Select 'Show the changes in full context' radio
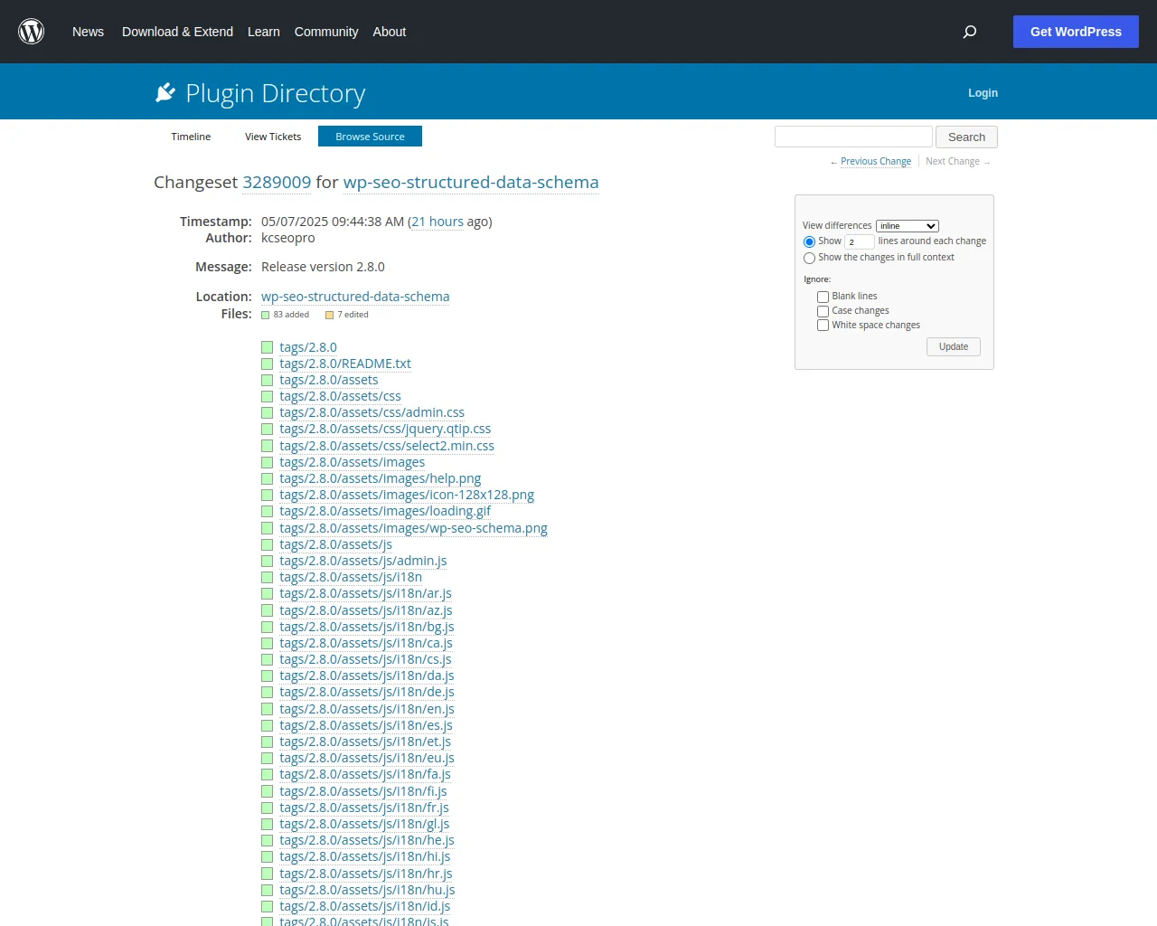 click(x=809, y=258)
